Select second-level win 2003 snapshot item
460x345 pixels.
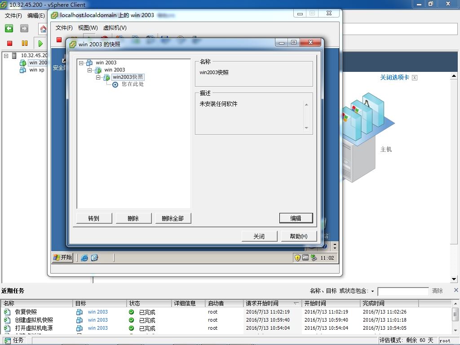click(x=115, y=70)
